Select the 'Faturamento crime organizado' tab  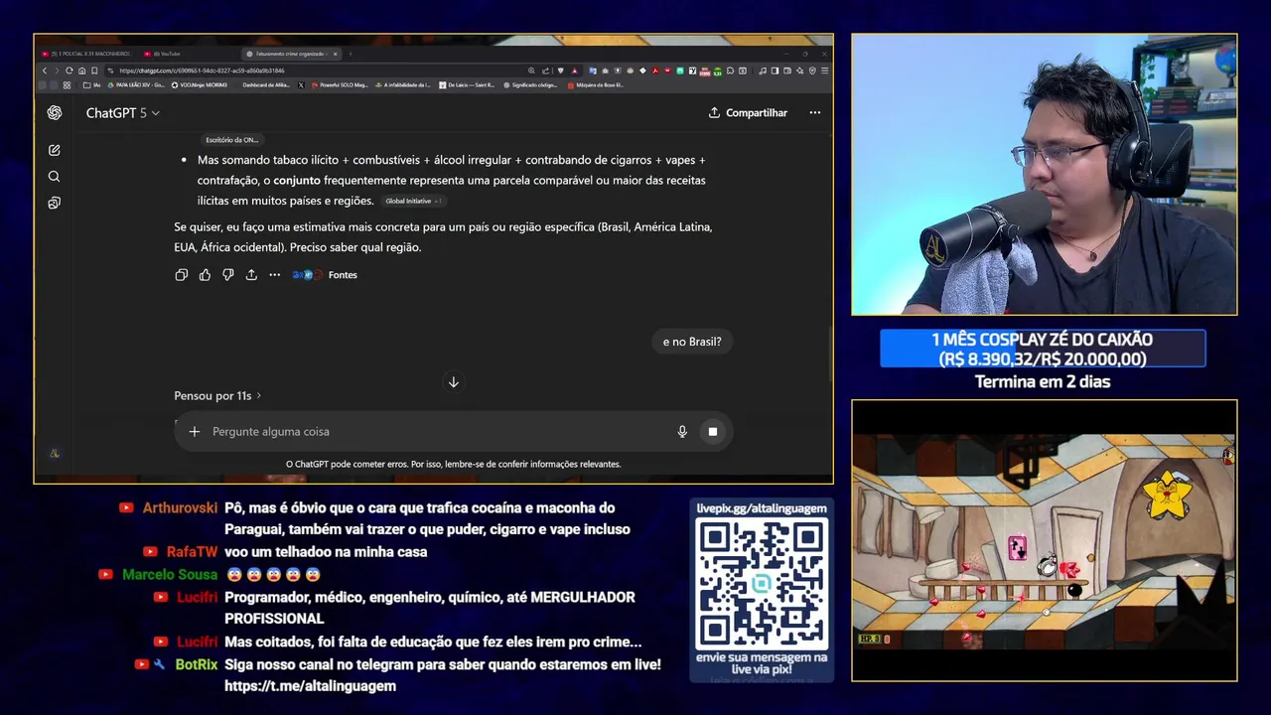pos(292,54)
